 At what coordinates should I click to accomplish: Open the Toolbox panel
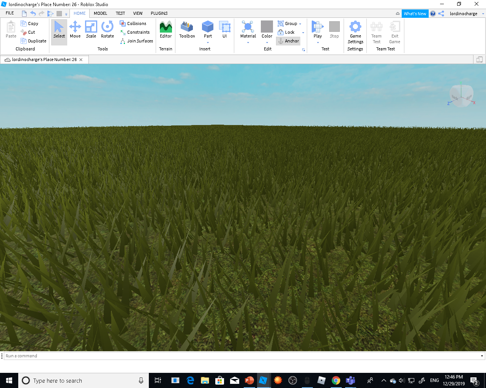(x=187, y=30)
